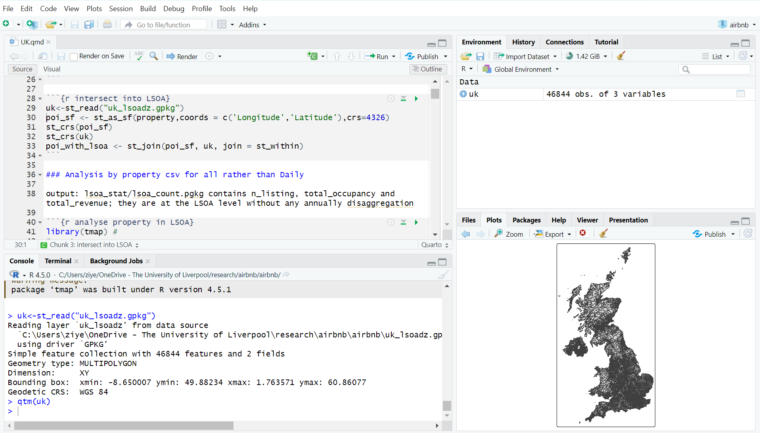The width and height of the screenshot is (760, 433).
Task: Open the uk data table viewer icon
Action: pos(740,94)
